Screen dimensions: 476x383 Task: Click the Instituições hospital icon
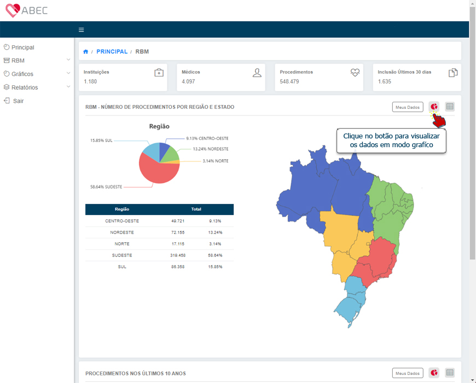[159, 73]
